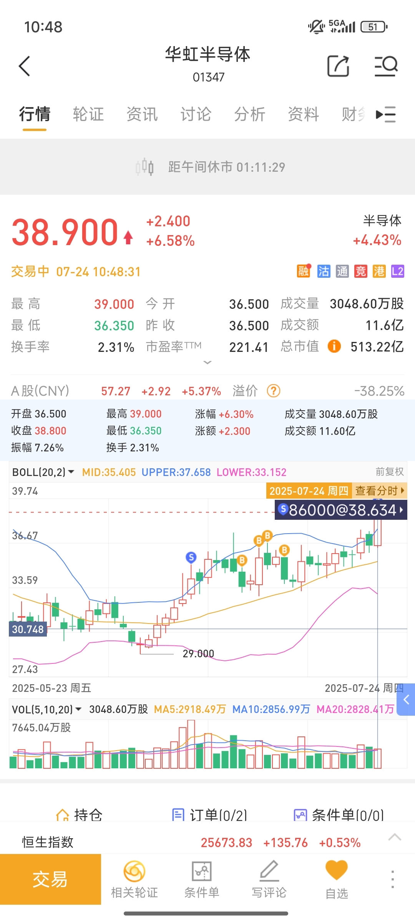Tap the last red candlestick on chart
Image resolution: width=415 pixels, height=922 pixels.
(x=377, y=532)
